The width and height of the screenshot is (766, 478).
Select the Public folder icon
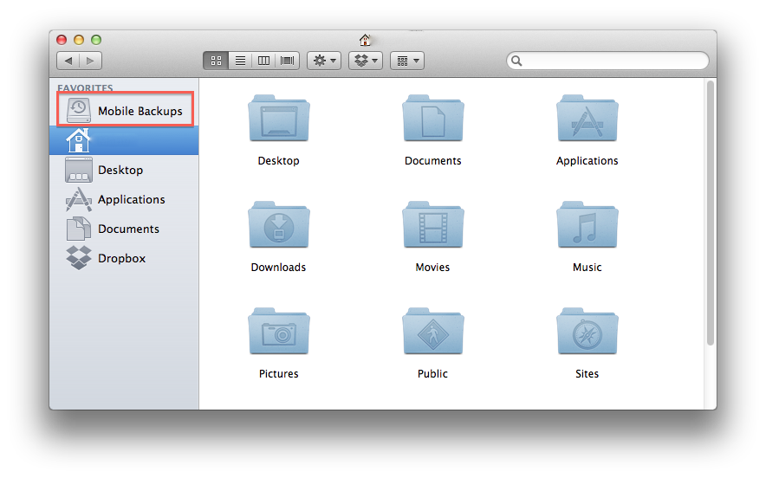point(433,332)
